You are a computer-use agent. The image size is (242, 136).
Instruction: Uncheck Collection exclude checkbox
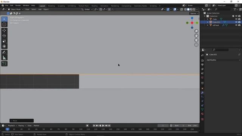(233, 16)
